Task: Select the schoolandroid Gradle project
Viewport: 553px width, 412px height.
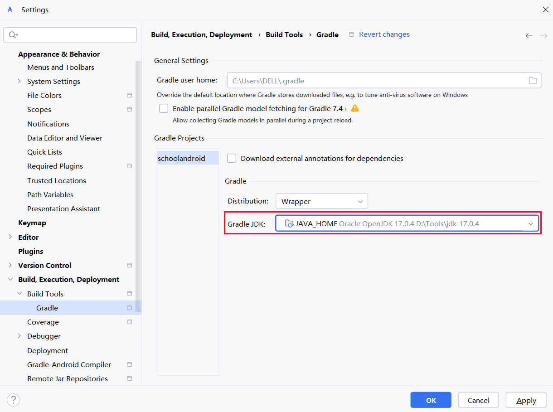Action: (x=181, y=159)
